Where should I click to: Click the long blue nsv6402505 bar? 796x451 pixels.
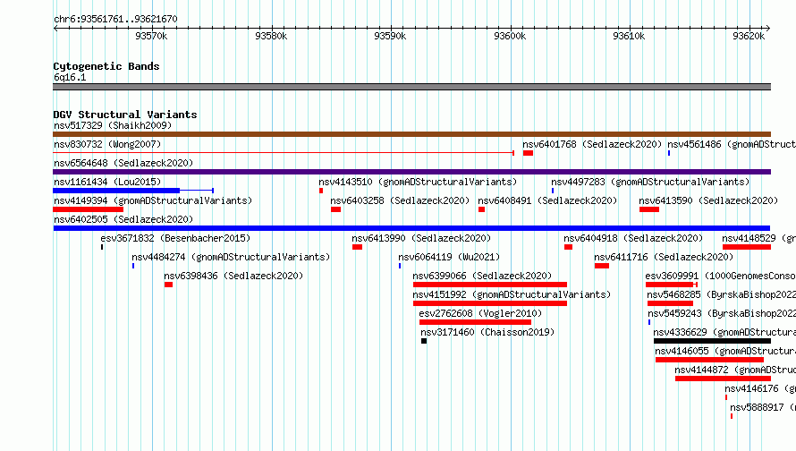pyautogui.click(x=411, y=228)
